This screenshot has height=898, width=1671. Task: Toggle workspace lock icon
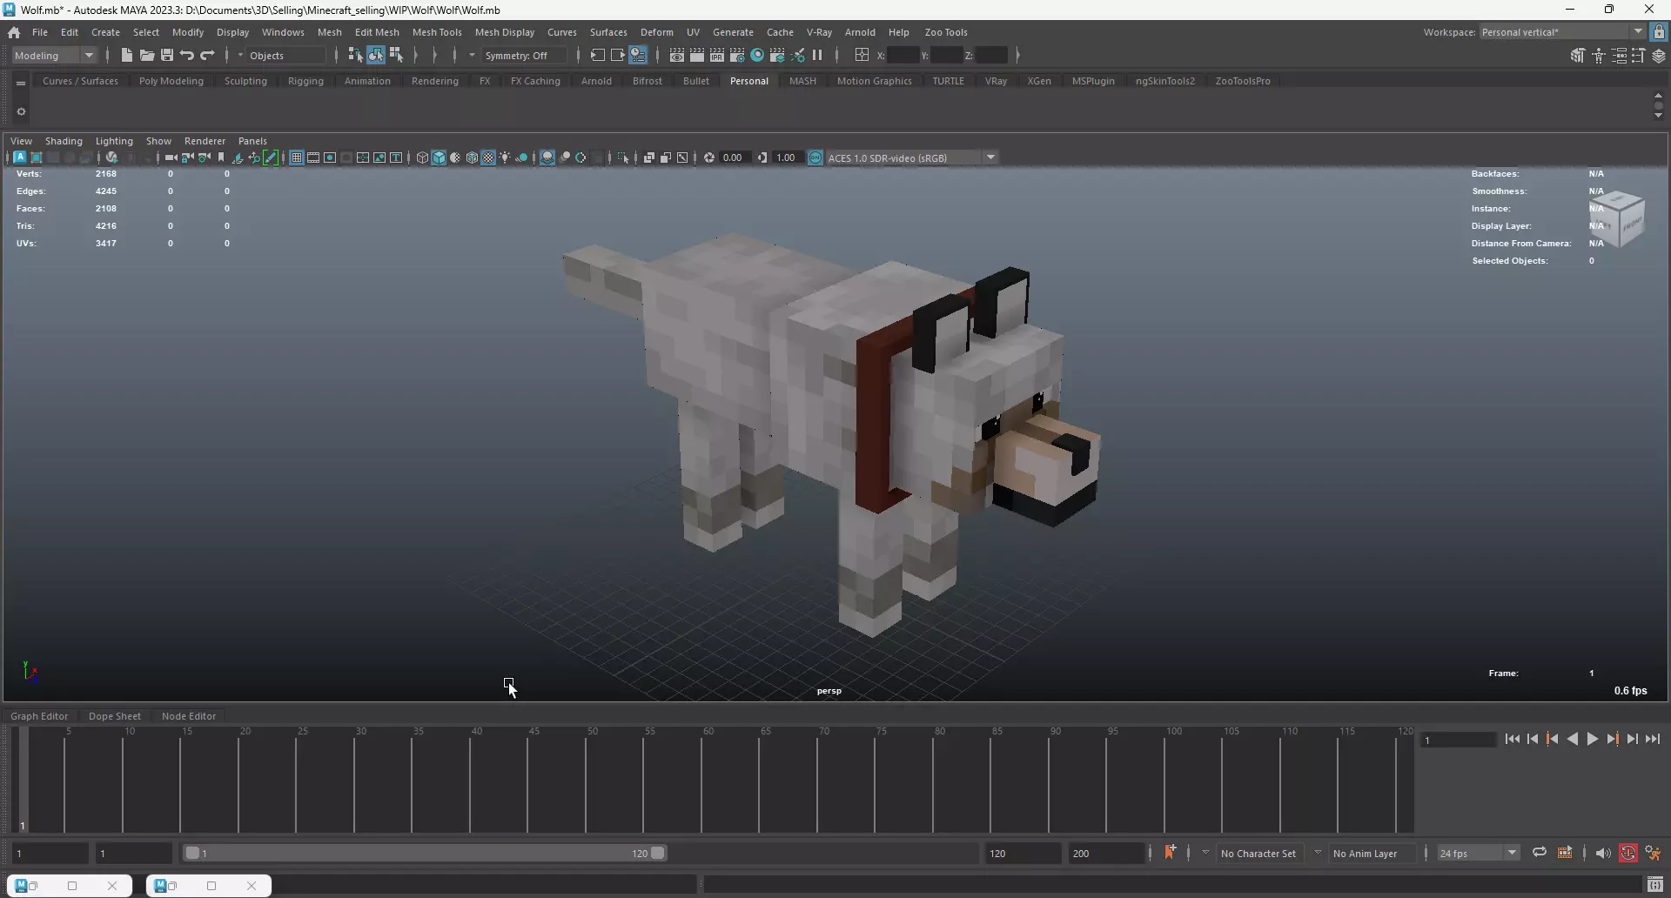(x=1659, y=32)
